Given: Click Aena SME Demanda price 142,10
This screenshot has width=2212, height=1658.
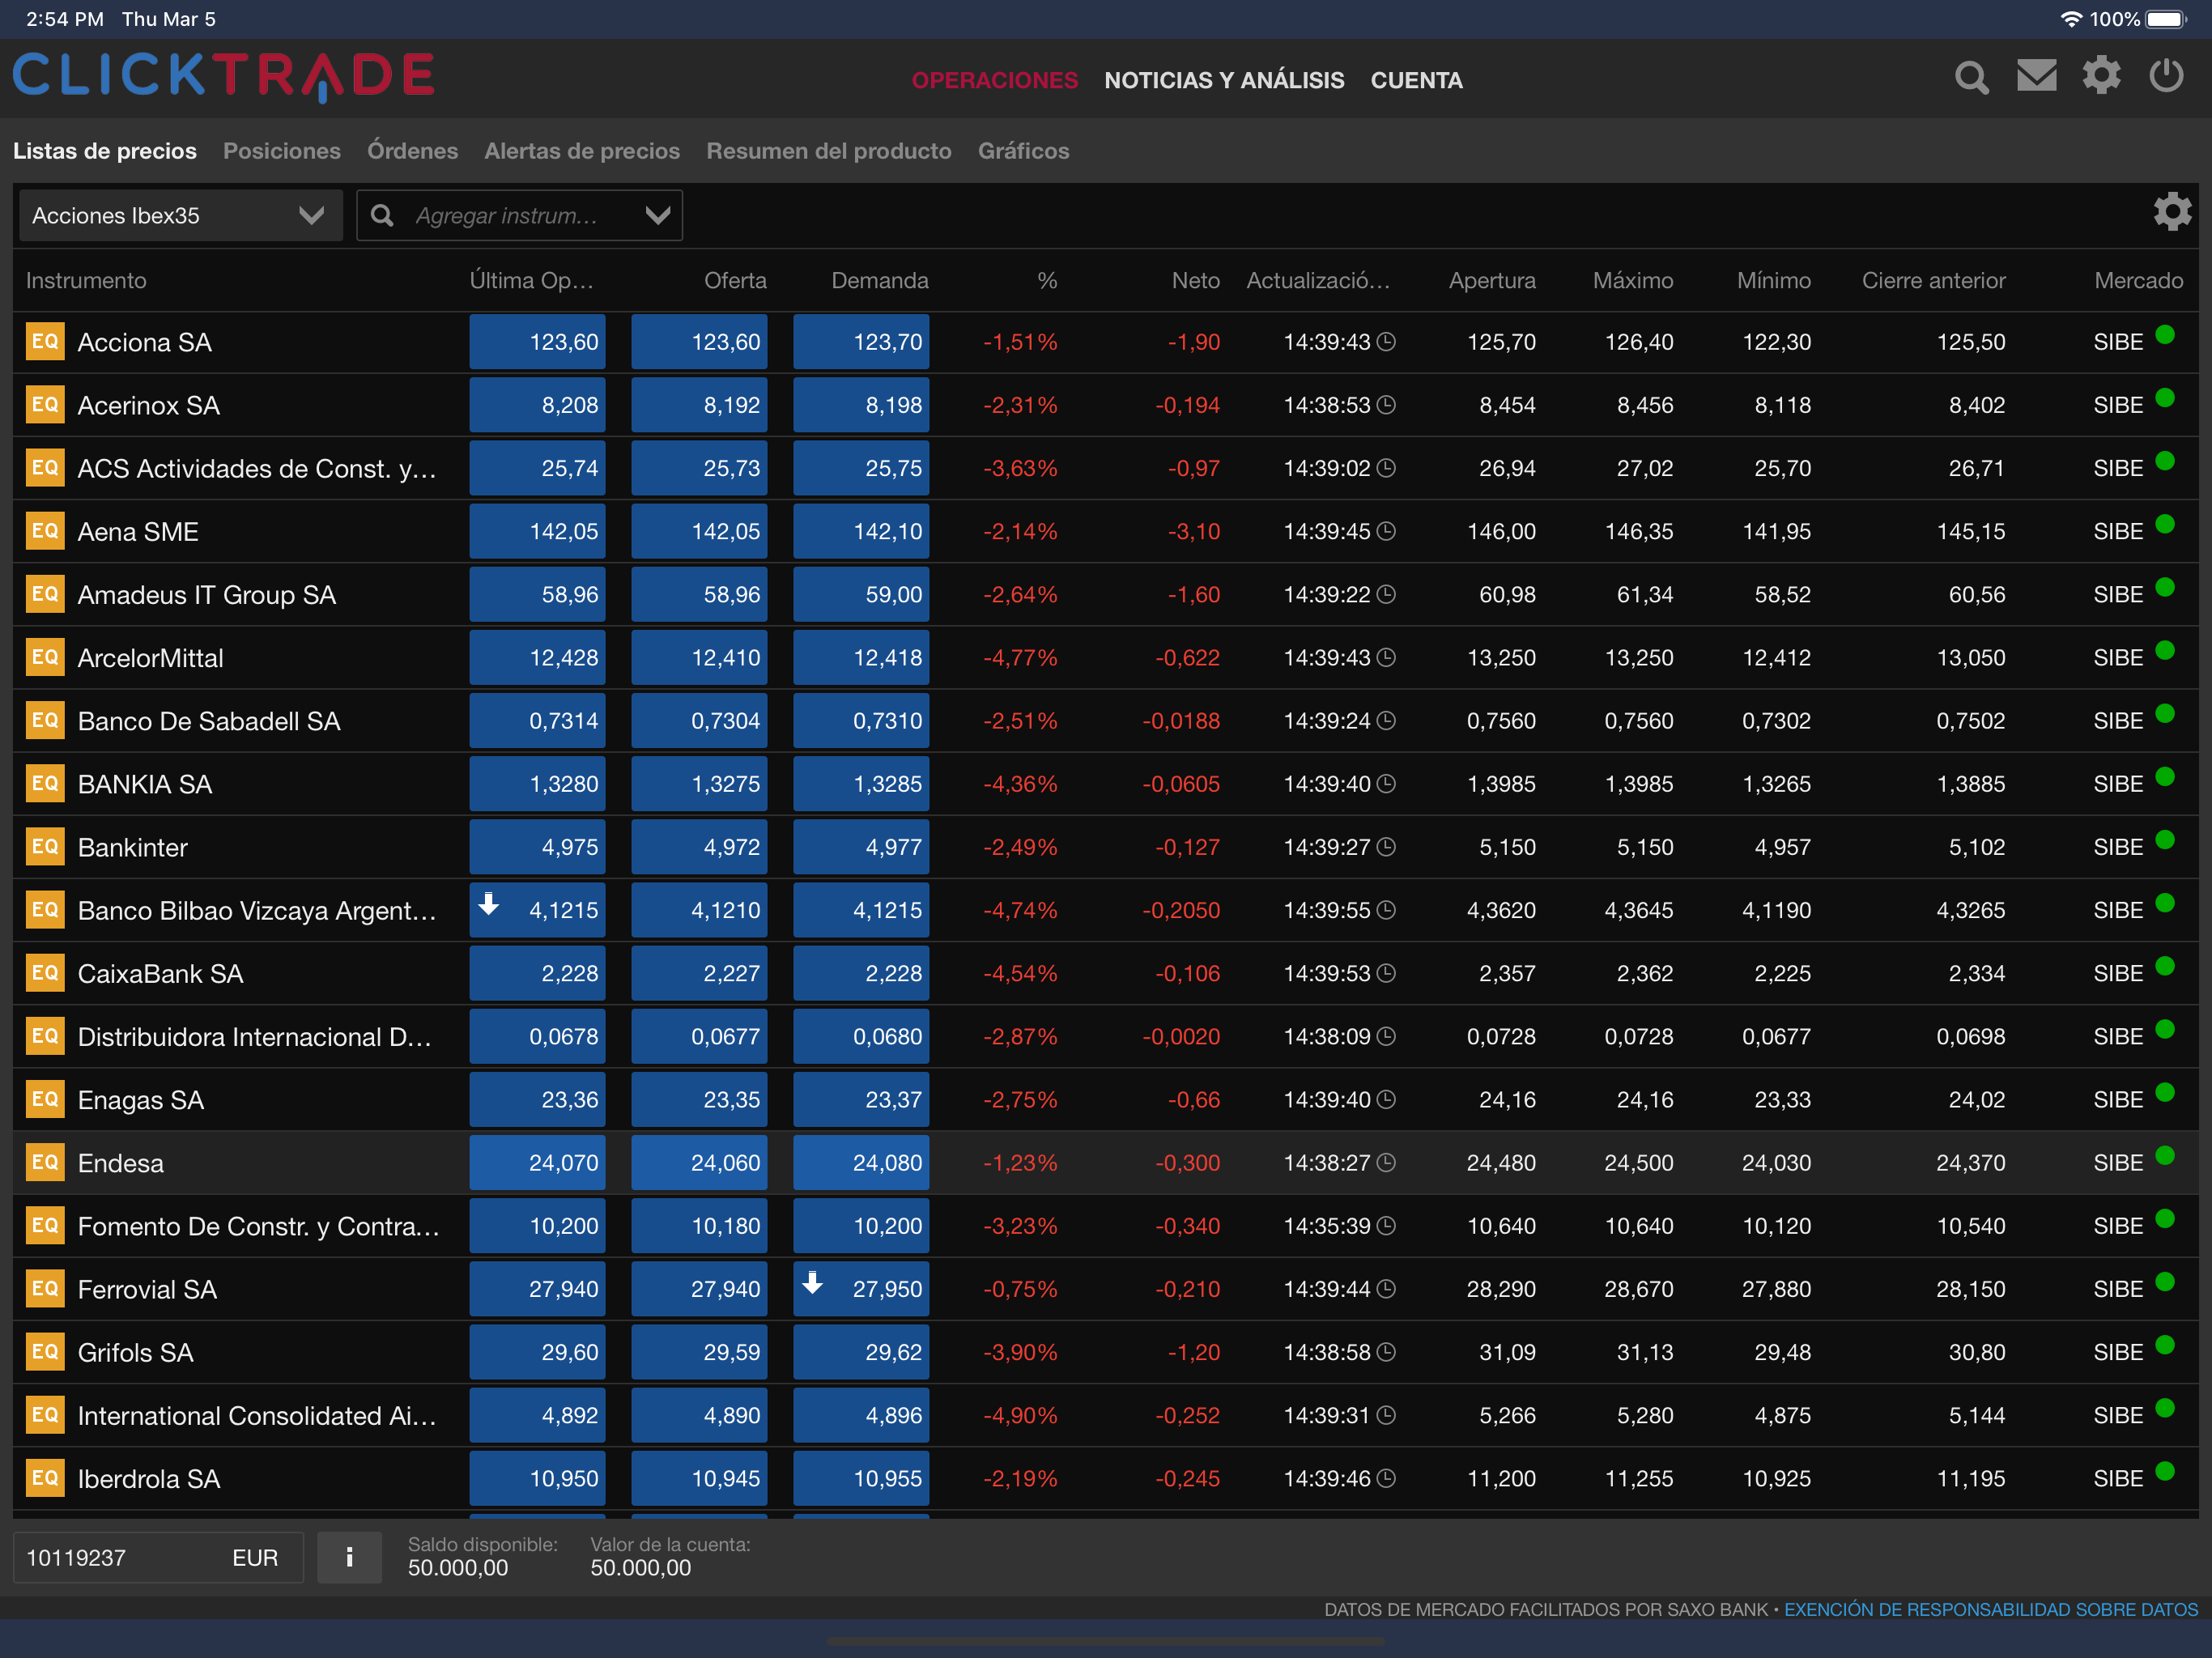Looking at the screenshot, I should (x=861, y=531).
